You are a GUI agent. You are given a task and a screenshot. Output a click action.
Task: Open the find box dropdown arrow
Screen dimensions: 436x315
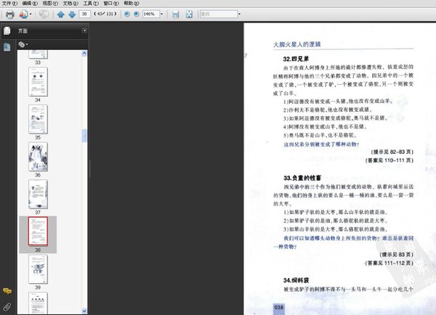pos(237,14)
